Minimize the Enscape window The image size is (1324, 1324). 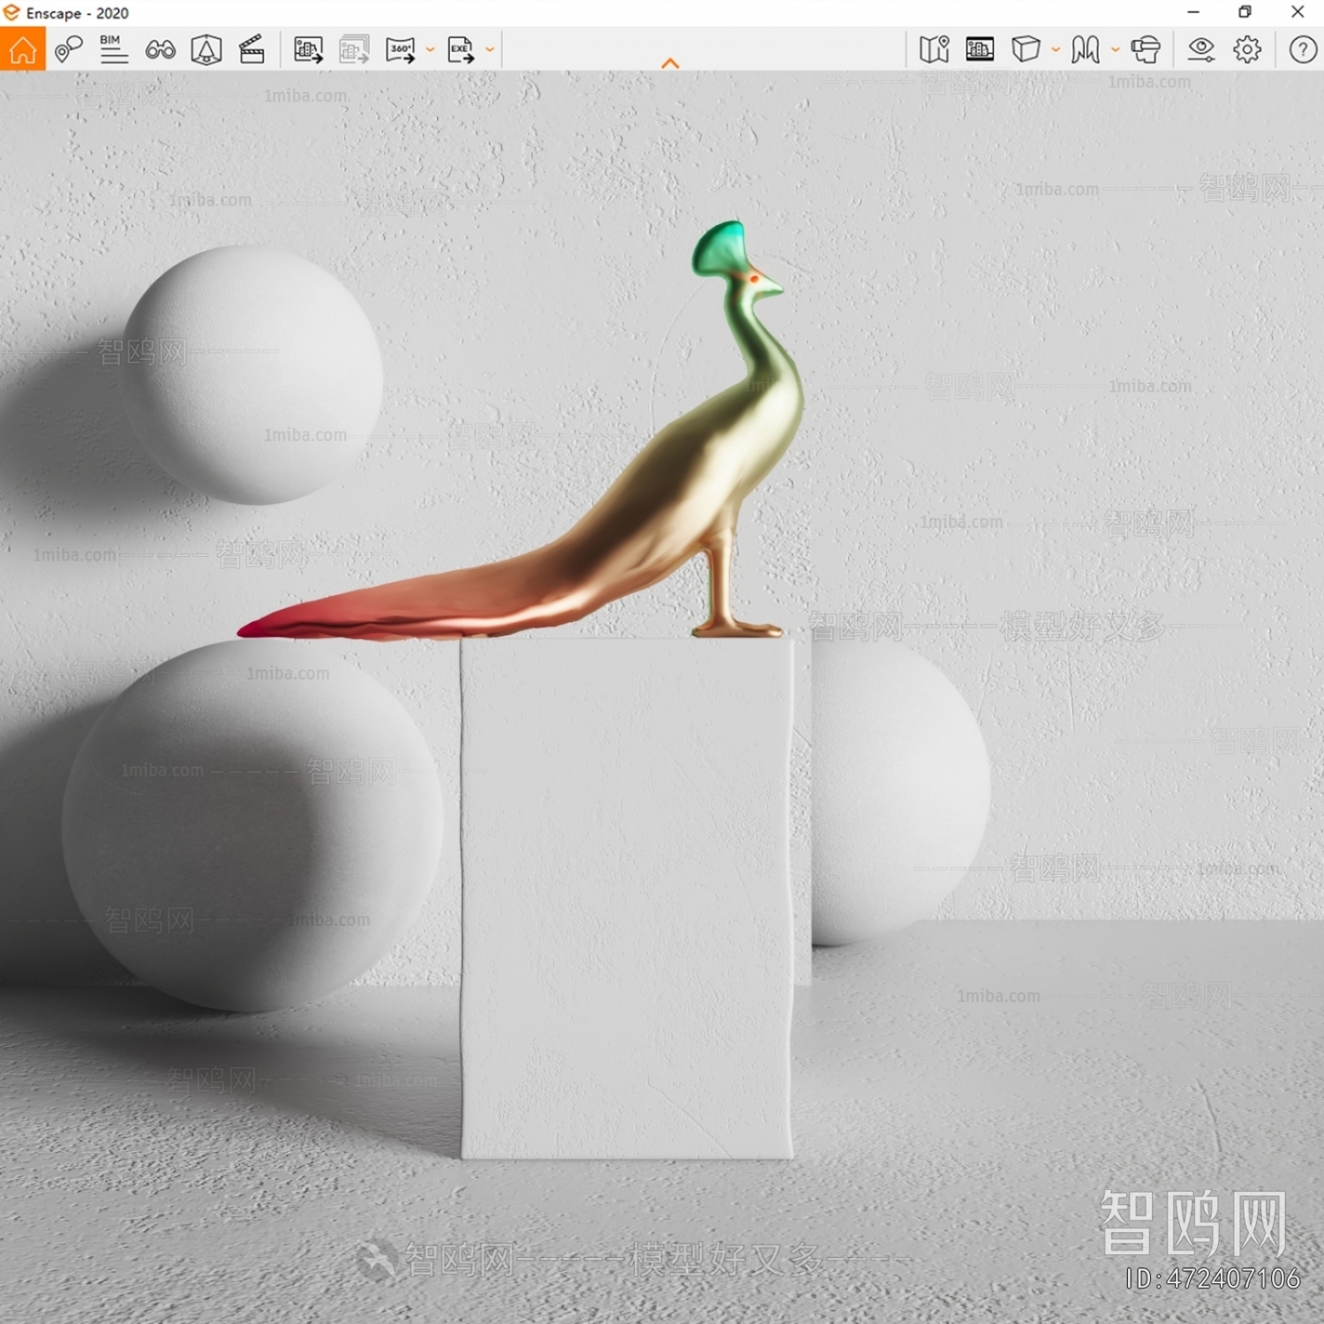coord(1193,12)
